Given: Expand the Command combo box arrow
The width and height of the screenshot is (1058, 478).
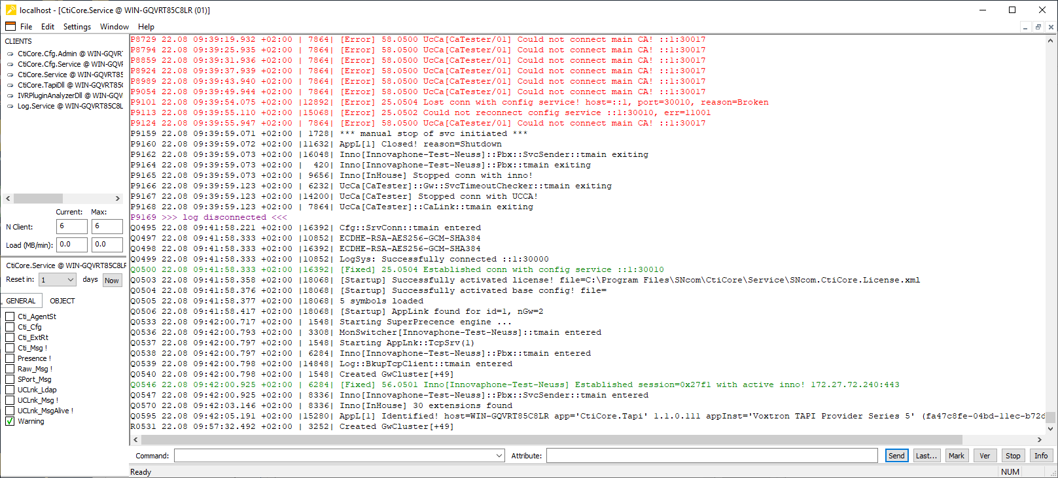Looking at the screenshot, I should [x=499, y=456].
